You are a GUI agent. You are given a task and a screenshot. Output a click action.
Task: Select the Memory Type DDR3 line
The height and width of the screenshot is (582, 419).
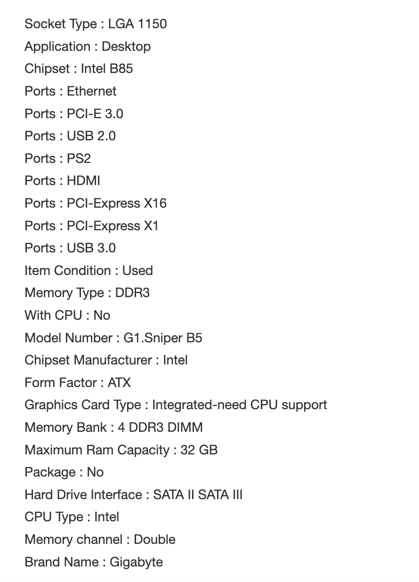pyautogui.click(x=87, y=293)
